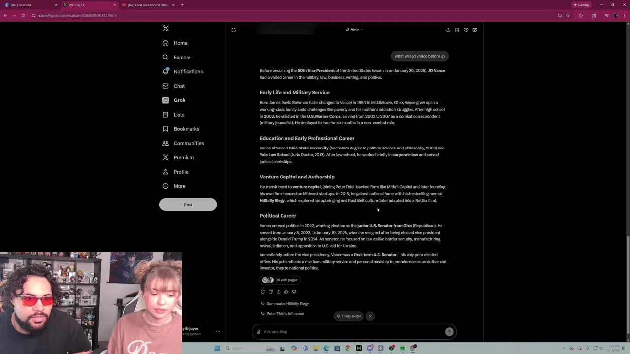Choose the Peter Thiel's Influence suggestion
The height and width of the screenshot is (354, 630).
point(282,314)
